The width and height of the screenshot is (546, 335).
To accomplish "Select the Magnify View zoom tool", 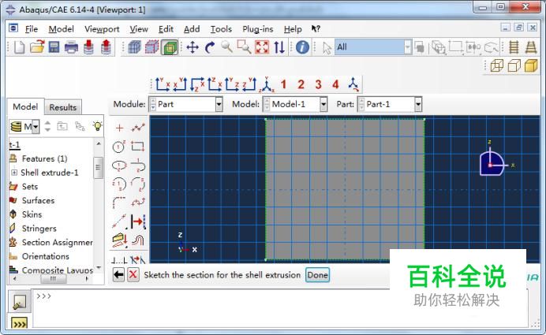I will 227,47.
